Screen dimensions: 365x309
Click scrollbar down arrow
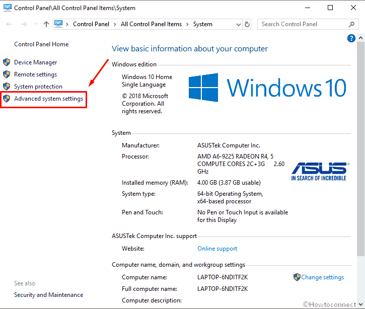(x=360, y=304)
